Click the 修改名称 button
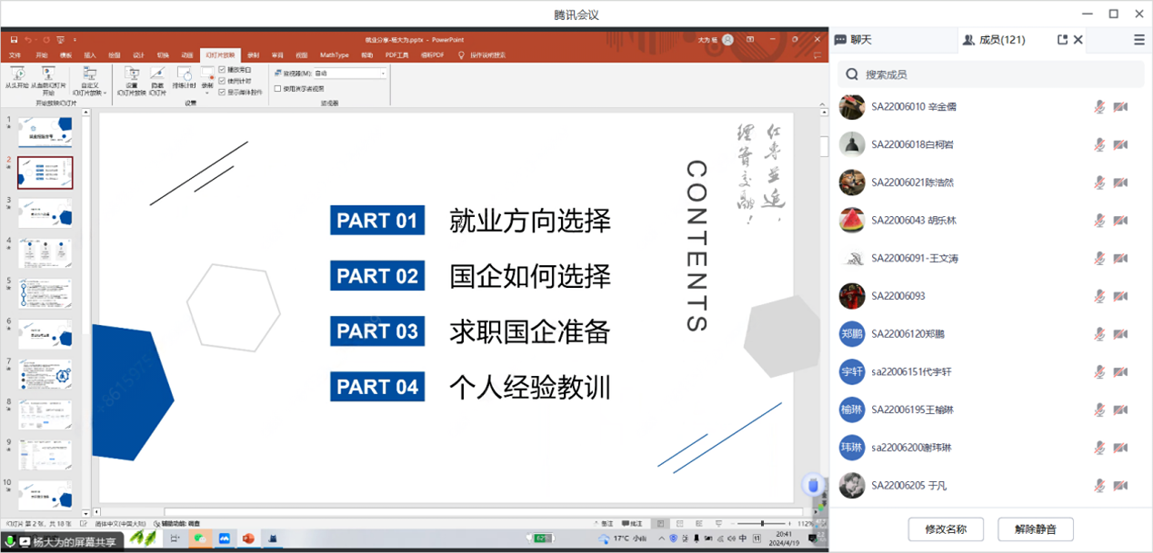Image resolution: width=1153 pixels, height=553 pixels. pos(945,529)
